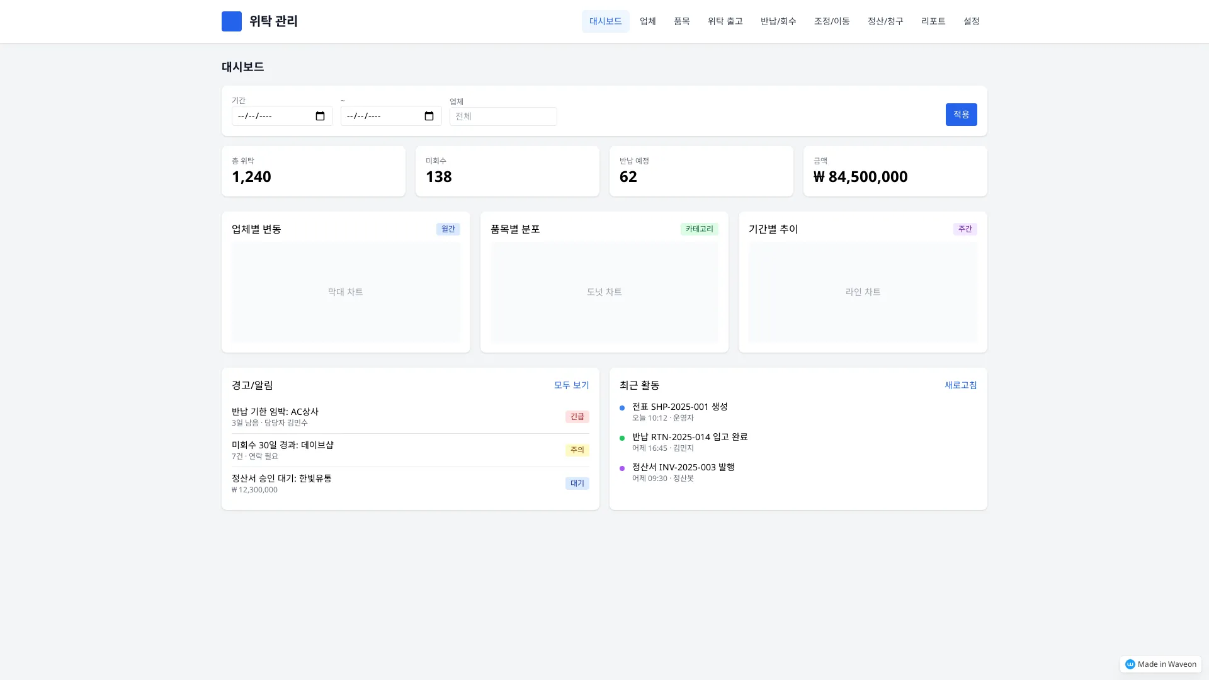The width and height of the screenshot is (1209, 680).
Task: Open 설정 from the top navigation
Action: [971, 21]
